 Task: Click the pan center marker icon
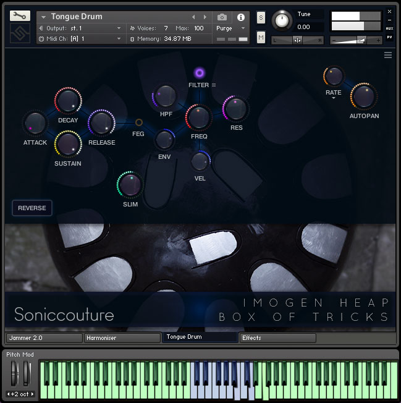click(297, 40)
